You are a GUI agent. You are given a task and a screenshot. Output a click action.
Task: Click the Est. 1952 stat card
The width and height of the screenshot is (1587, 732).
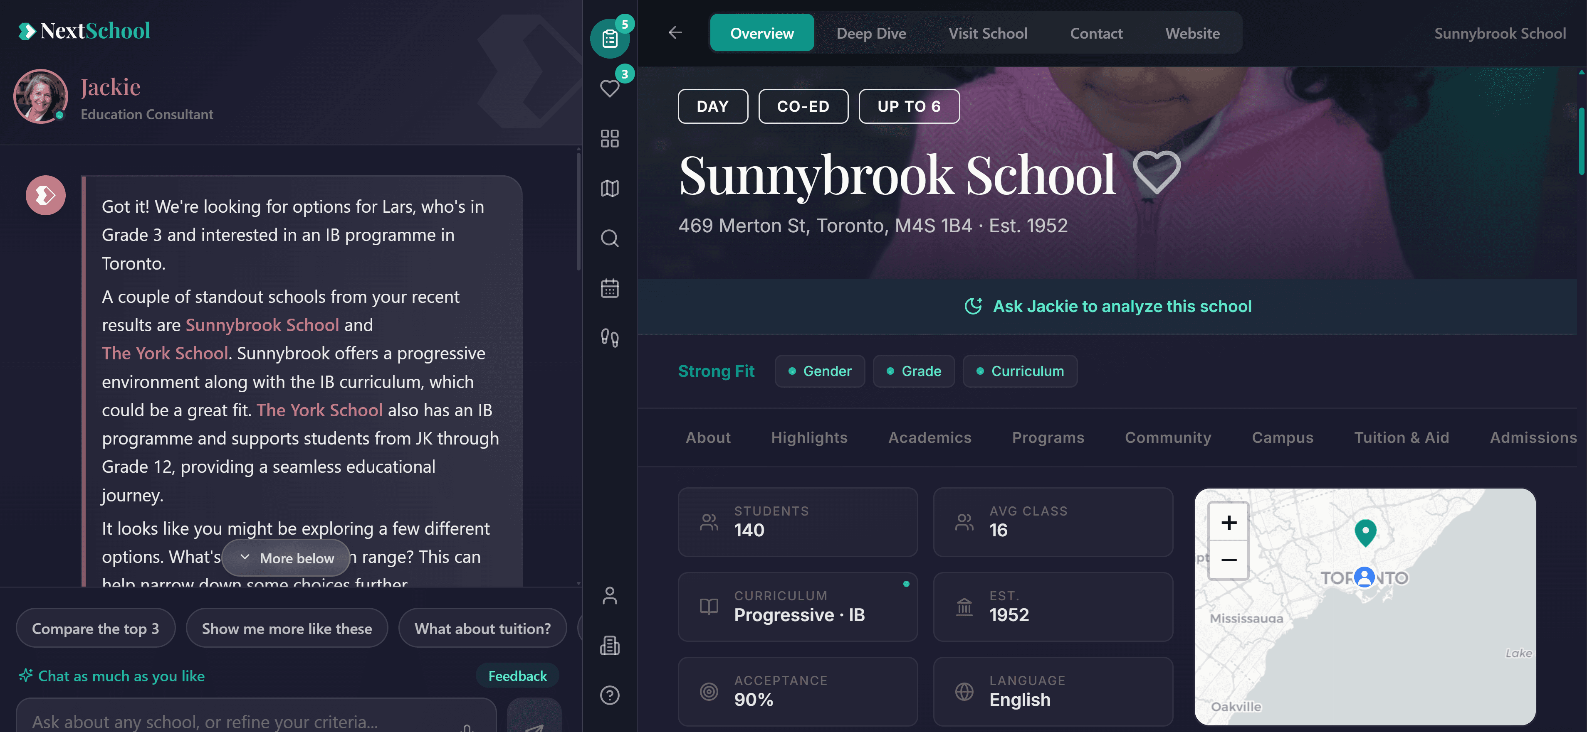coord(1053,607)
